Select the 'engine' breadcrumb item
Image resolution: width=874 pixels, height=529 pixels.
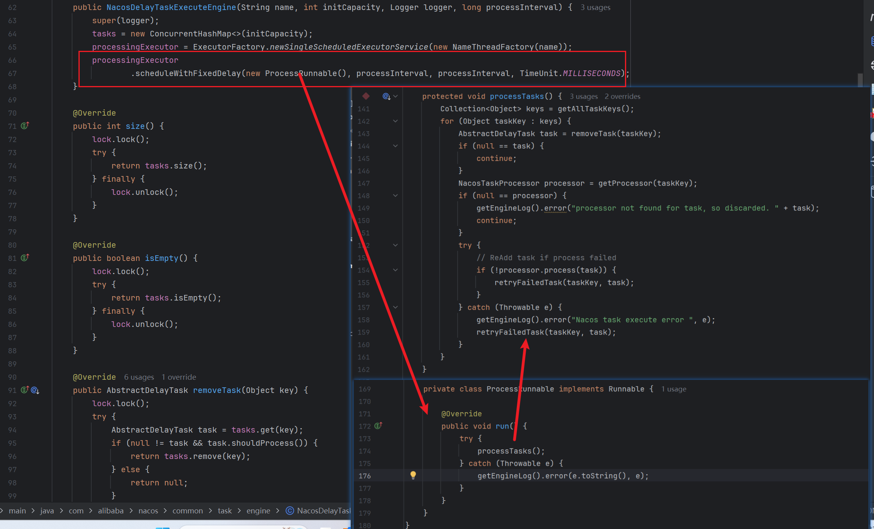pos(258,511)
